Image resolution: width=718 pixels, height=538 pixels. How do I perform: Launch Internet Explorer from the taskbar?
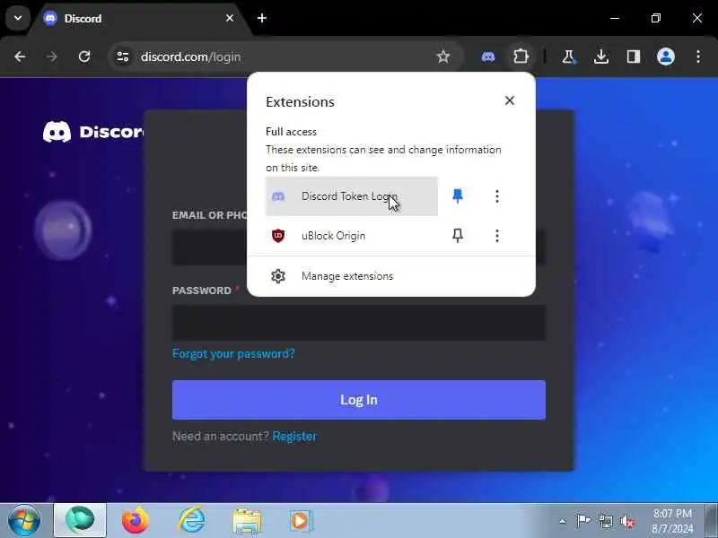click(x=191, y=520)
